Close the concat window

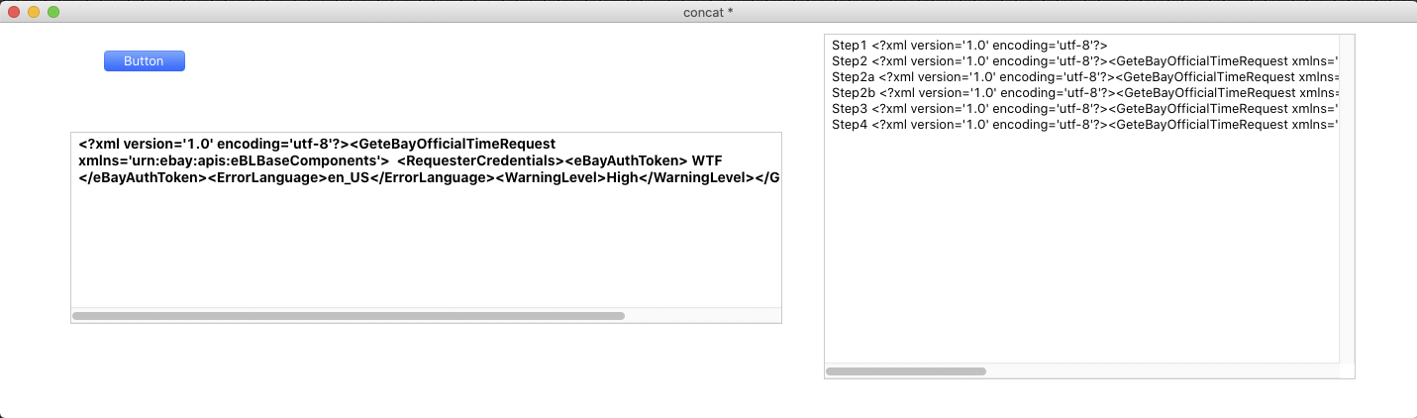point(14,12)
